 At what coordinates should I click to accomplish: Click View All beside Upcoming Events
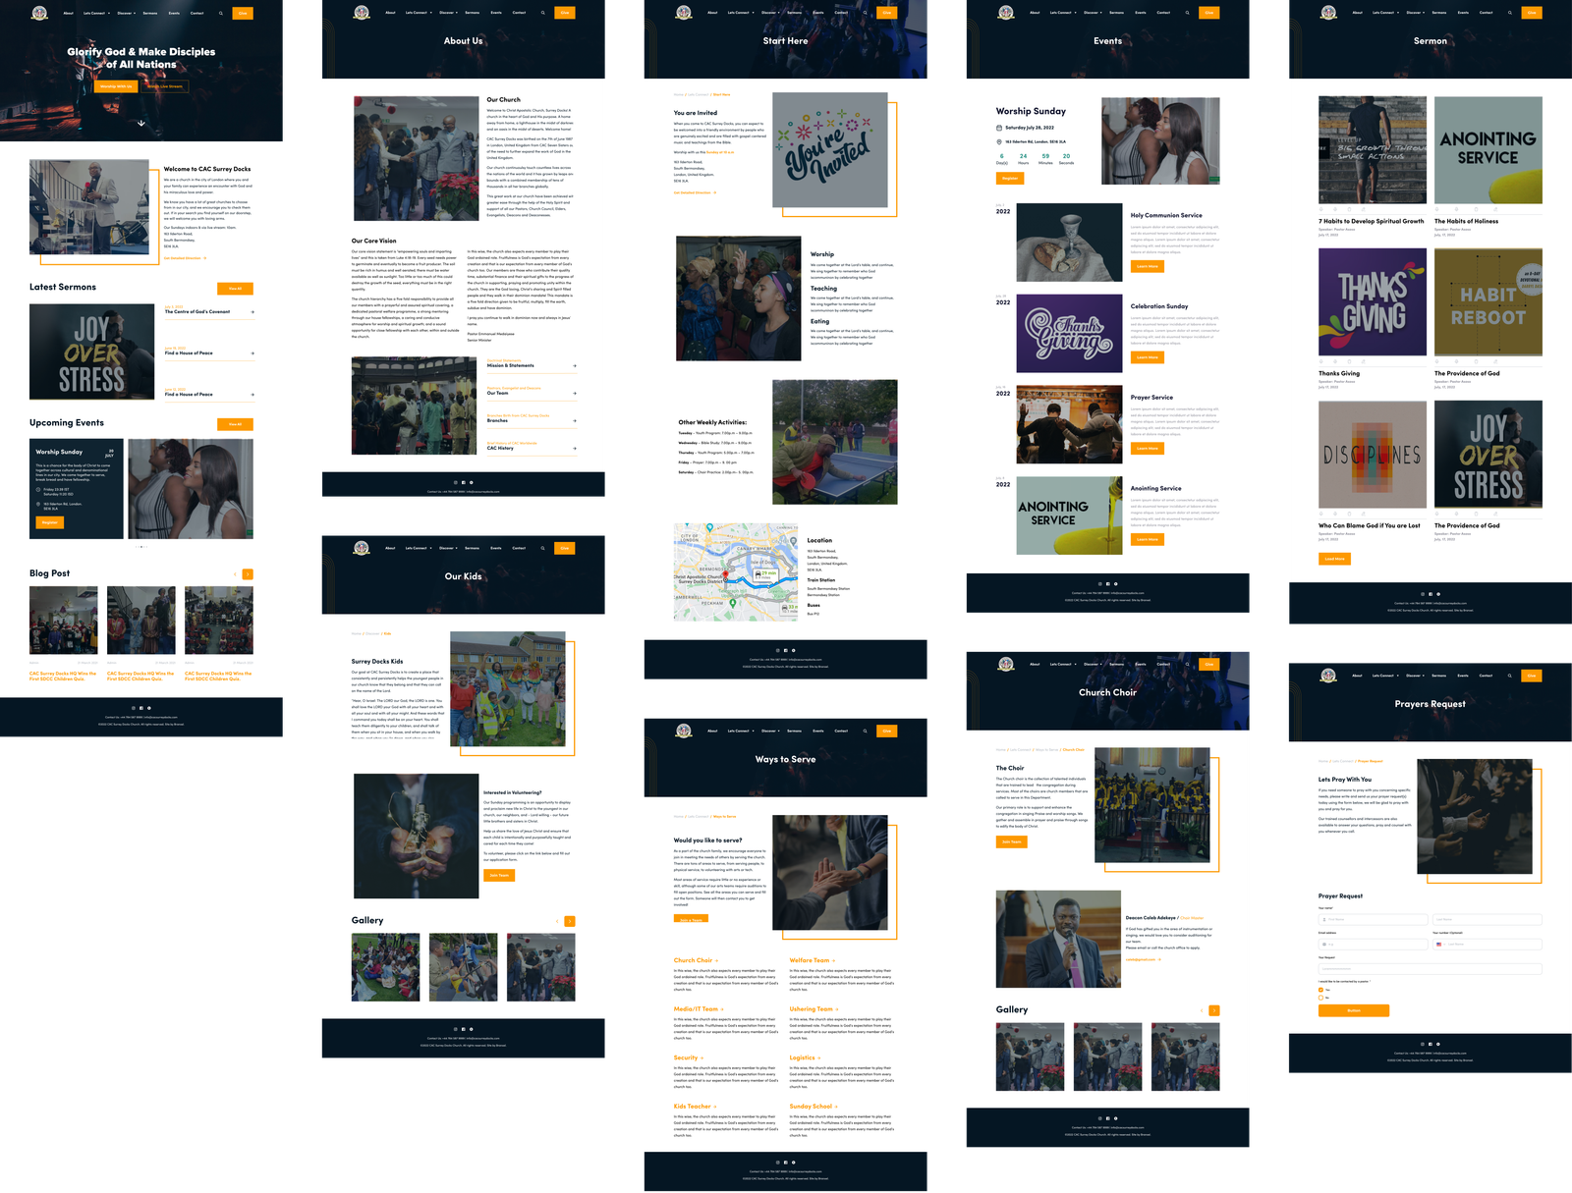click(x=235, y=424)
